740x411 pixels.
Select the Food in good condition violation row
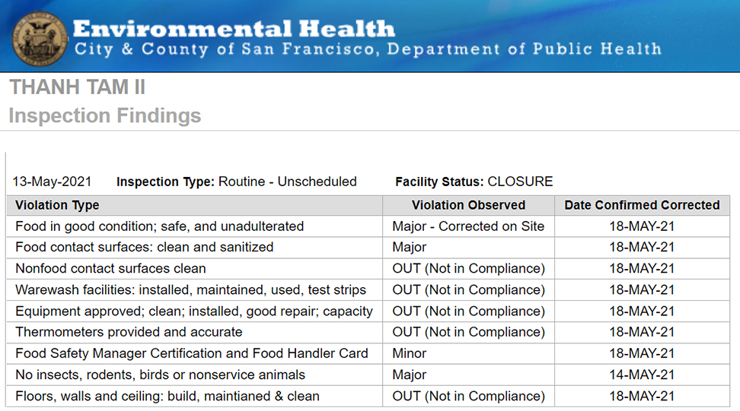click(x=159, y=226)
